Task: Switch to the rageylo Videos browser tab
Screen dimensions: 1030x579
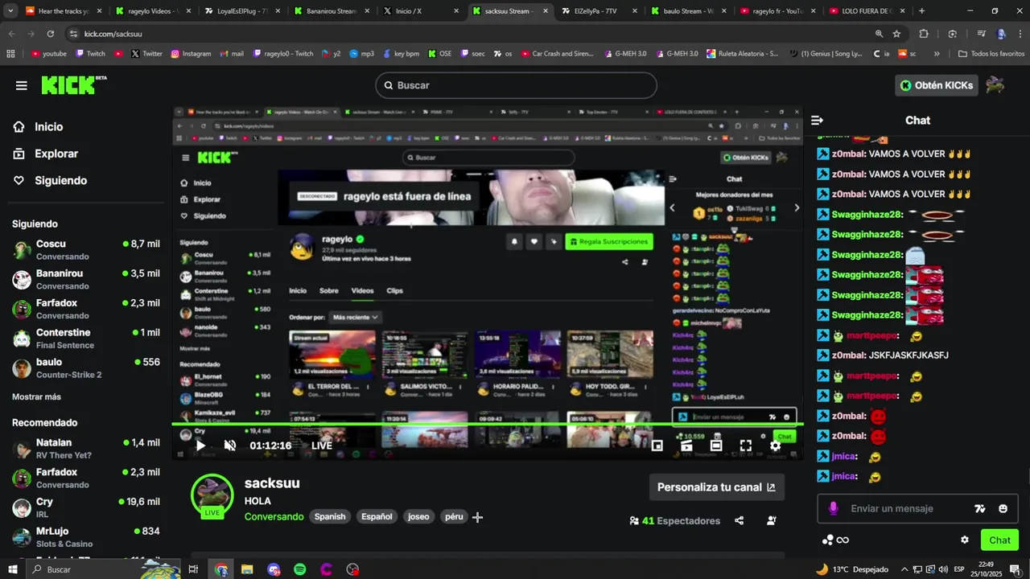Action: (x=152, y=11)
